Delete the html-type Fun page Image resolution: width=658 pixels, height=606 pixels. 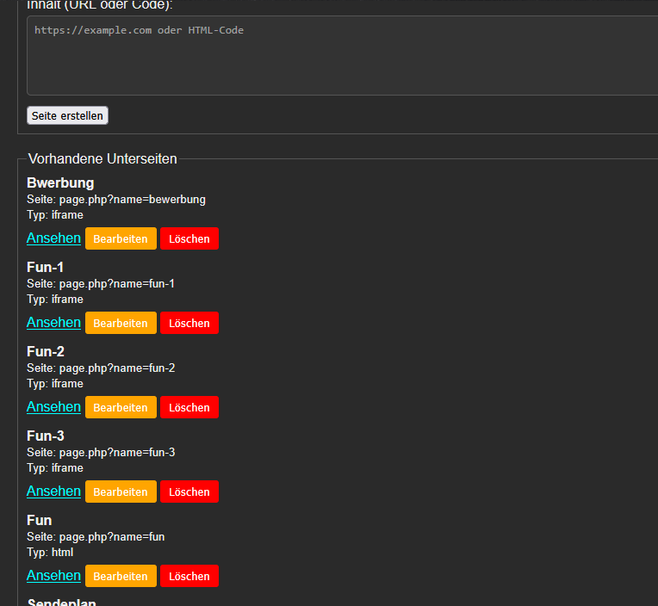[189, 576]
